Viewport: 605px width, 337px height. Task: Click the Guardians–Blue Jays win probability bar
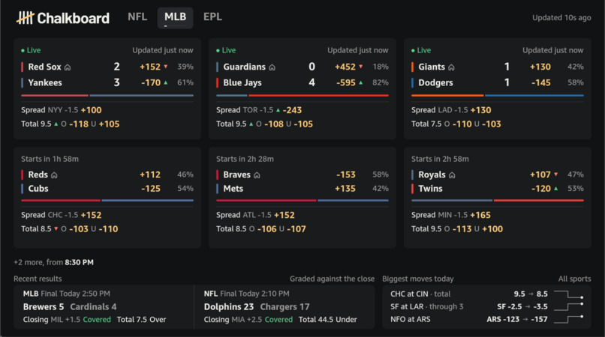point(302,95)
